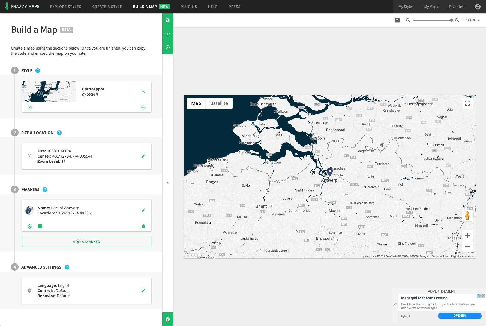Viewport: 486px width, 326px height.
Task: Click the CptnZeppos style thumbnail
Action: 49,91
